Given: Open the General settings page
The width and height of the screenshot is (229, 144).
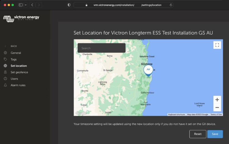Looking at the screenshot, I should [x=16, y=53].
